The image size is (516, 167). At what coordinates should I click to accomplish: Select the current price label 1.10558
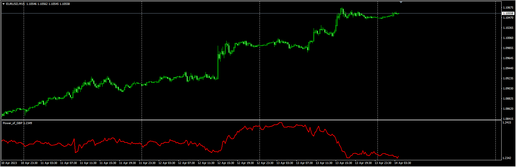508,13
